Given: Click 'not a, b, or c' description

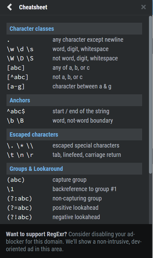Looking at the screenshot, I should coord(67,77).
